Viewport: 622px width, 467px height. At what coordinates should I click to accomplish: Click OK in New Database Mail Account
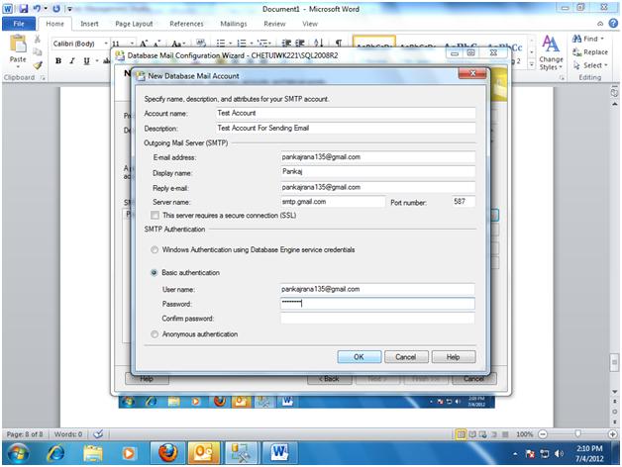coord(359,357)
